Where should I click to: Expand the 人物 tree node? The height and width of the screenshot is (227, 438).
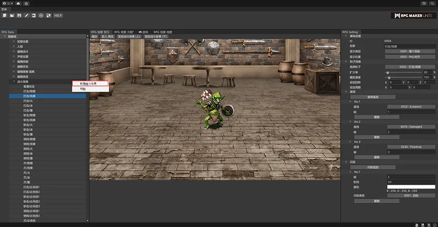click(x=14, y=46)
